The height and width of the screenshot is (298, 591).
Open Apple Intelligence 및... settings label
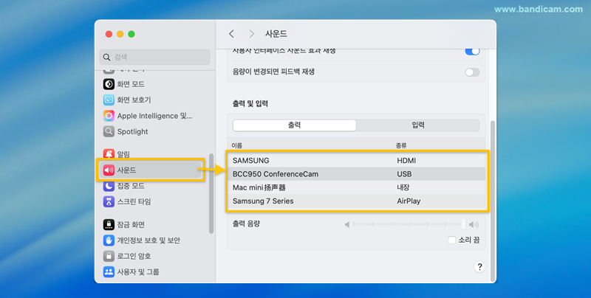pyautogui.click(x=154, y=116)
